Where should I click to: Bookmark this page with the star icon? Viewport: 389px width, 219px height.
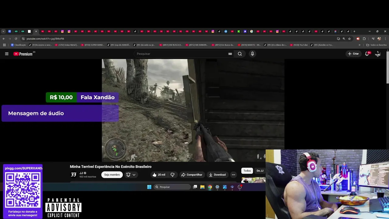[349, 39]
